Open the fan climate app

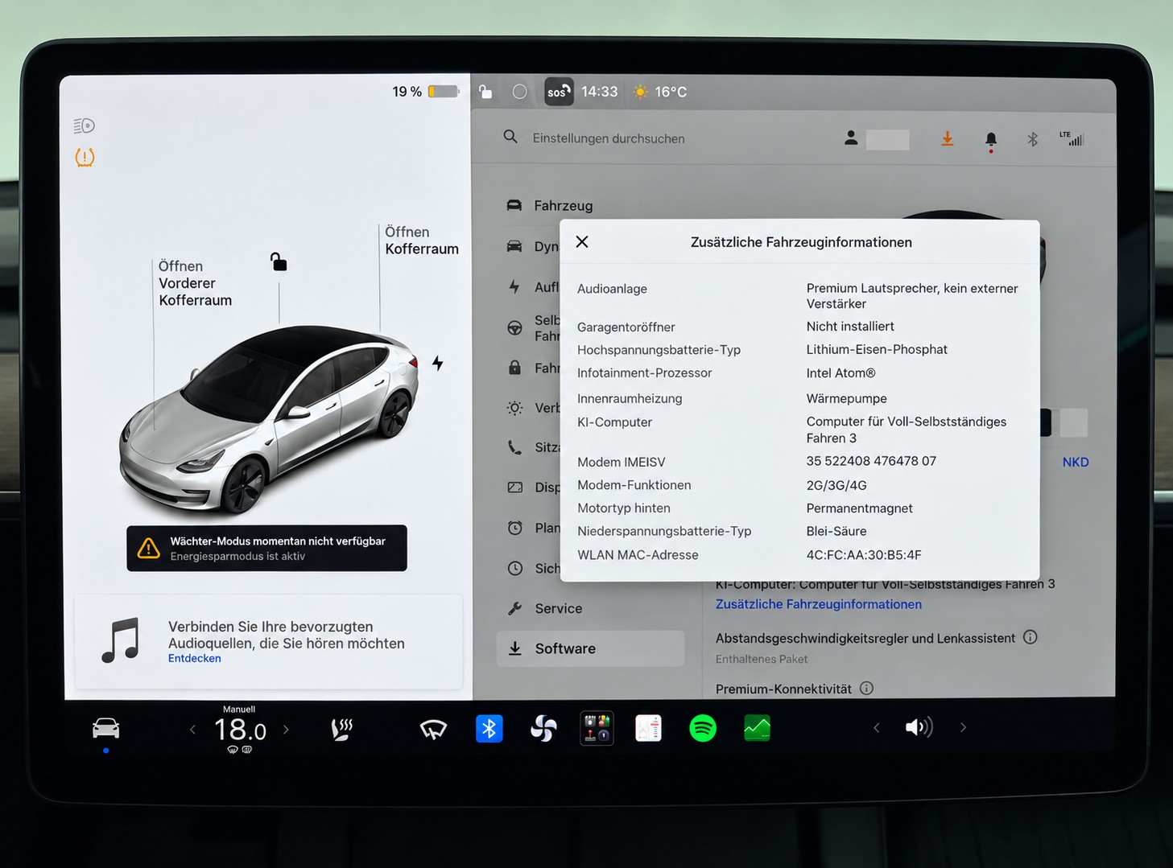tap(543, 729)
